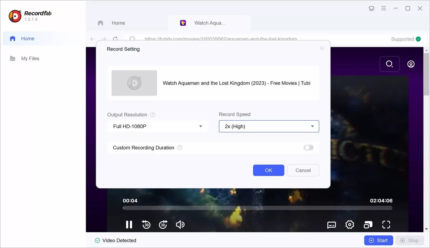The width and height of the screenshot is (430, 248).
Task: Click the "Video Detected" status text
Action: 119,240
